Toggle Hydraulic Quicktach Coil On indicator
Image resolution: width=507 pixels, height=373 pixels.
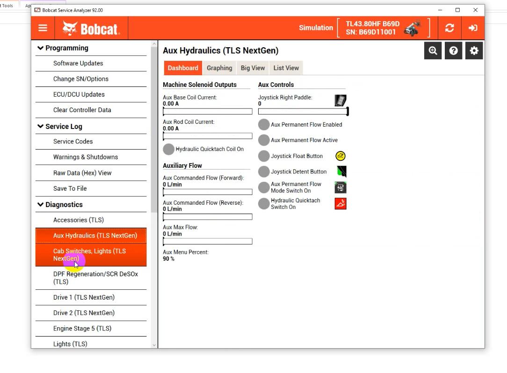click(x=168, y=149)
